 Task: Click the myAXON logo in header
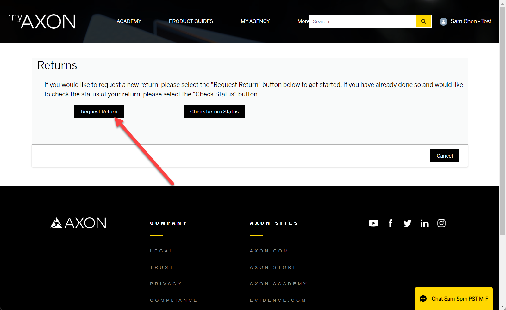pos(42,21)
